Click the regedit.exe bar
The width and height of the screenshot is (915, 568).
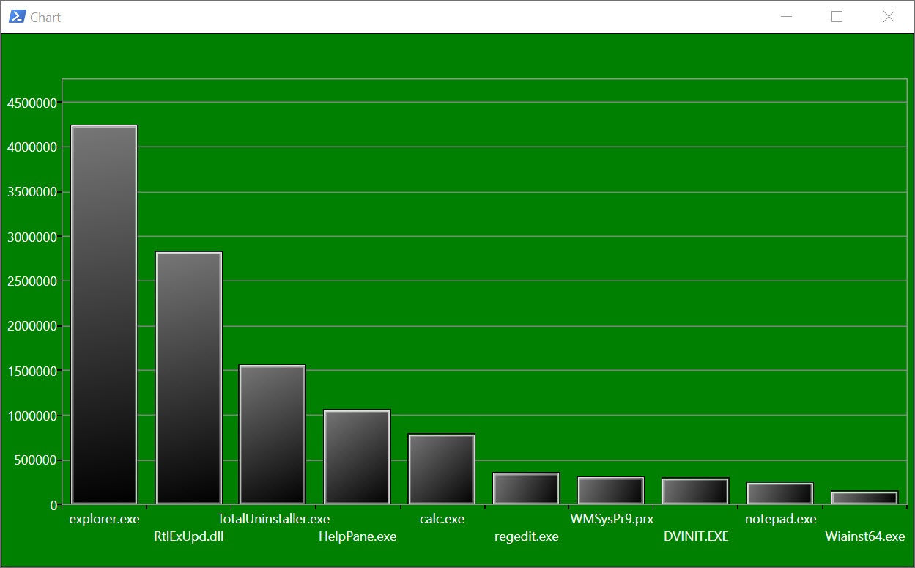(x=526, y=488)
